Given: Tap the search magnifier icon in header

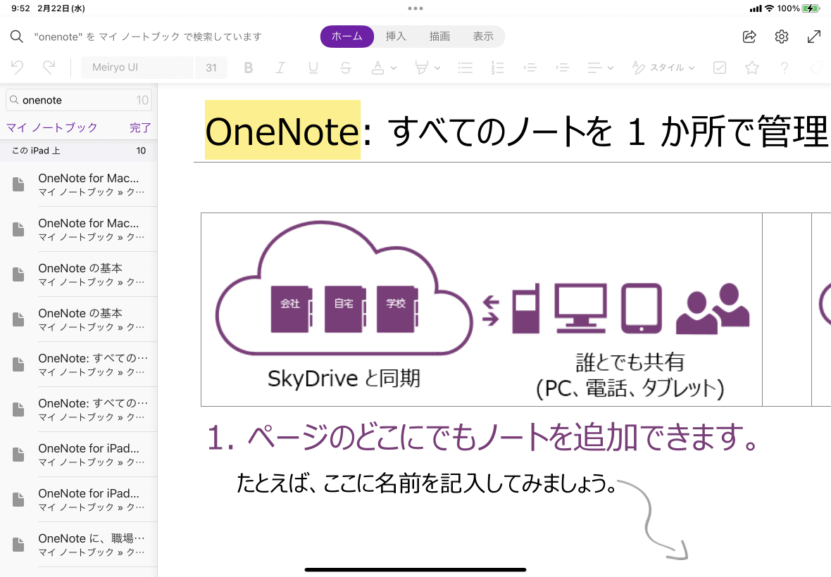Looking at the screenshot, I should [x=16, y=37].
